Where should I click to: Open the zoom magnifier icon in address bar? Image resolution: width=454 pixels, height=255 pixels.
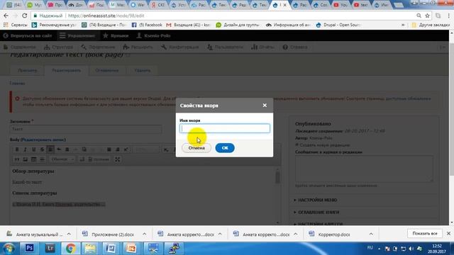coord(419,16)
